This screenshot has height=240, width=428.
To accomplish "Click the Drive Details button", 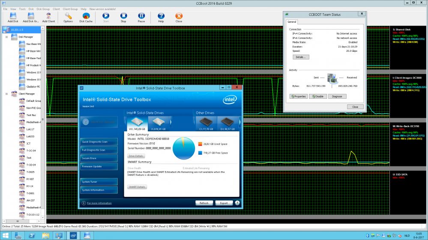I will click(x=136, y=156).
